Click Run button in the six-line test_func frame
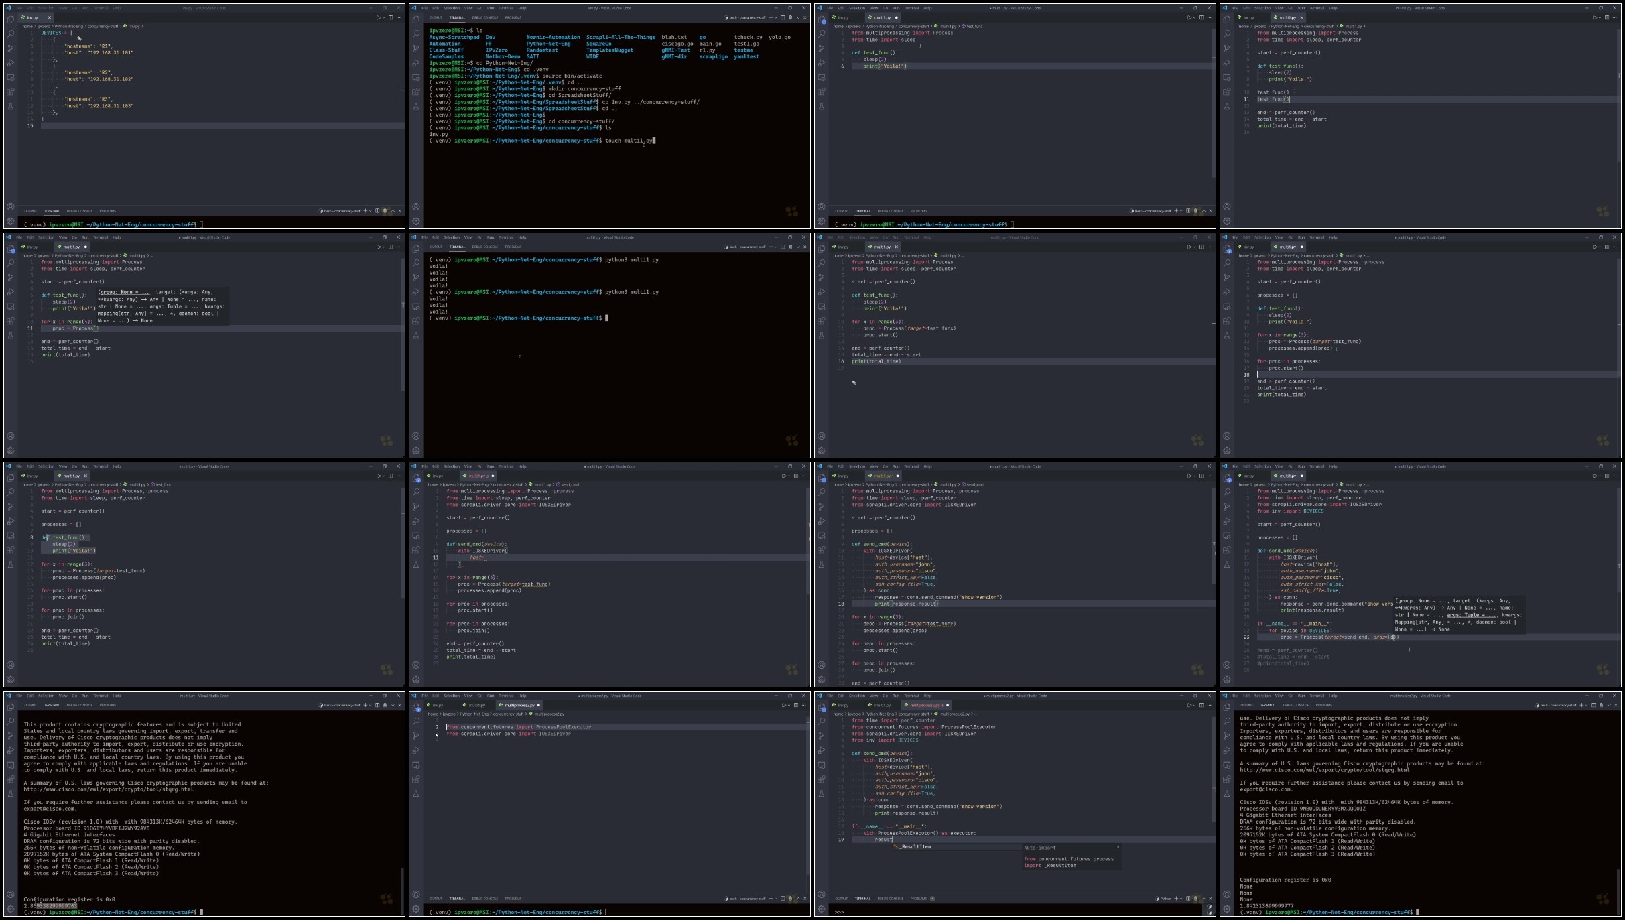 [x=1189, y=17]
